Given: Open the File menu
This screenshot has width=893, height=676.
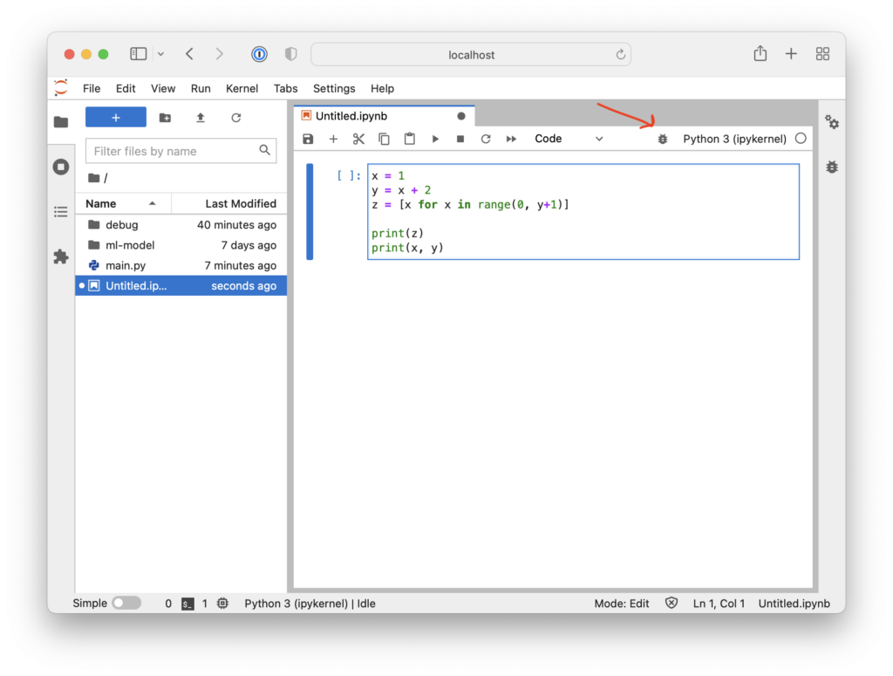Looking at the screenshot, I should point(91,88).
